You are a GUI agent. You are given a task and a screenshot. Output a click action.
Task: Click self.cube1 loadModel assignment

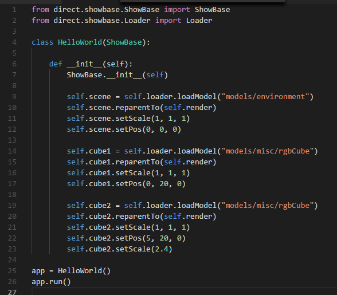tap(192, 151)
